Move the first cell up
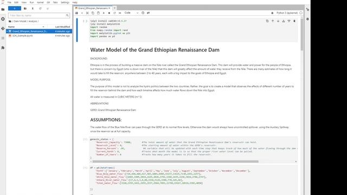Image resolution: width=347 pixels, height=195 pixels. point(273,21)
